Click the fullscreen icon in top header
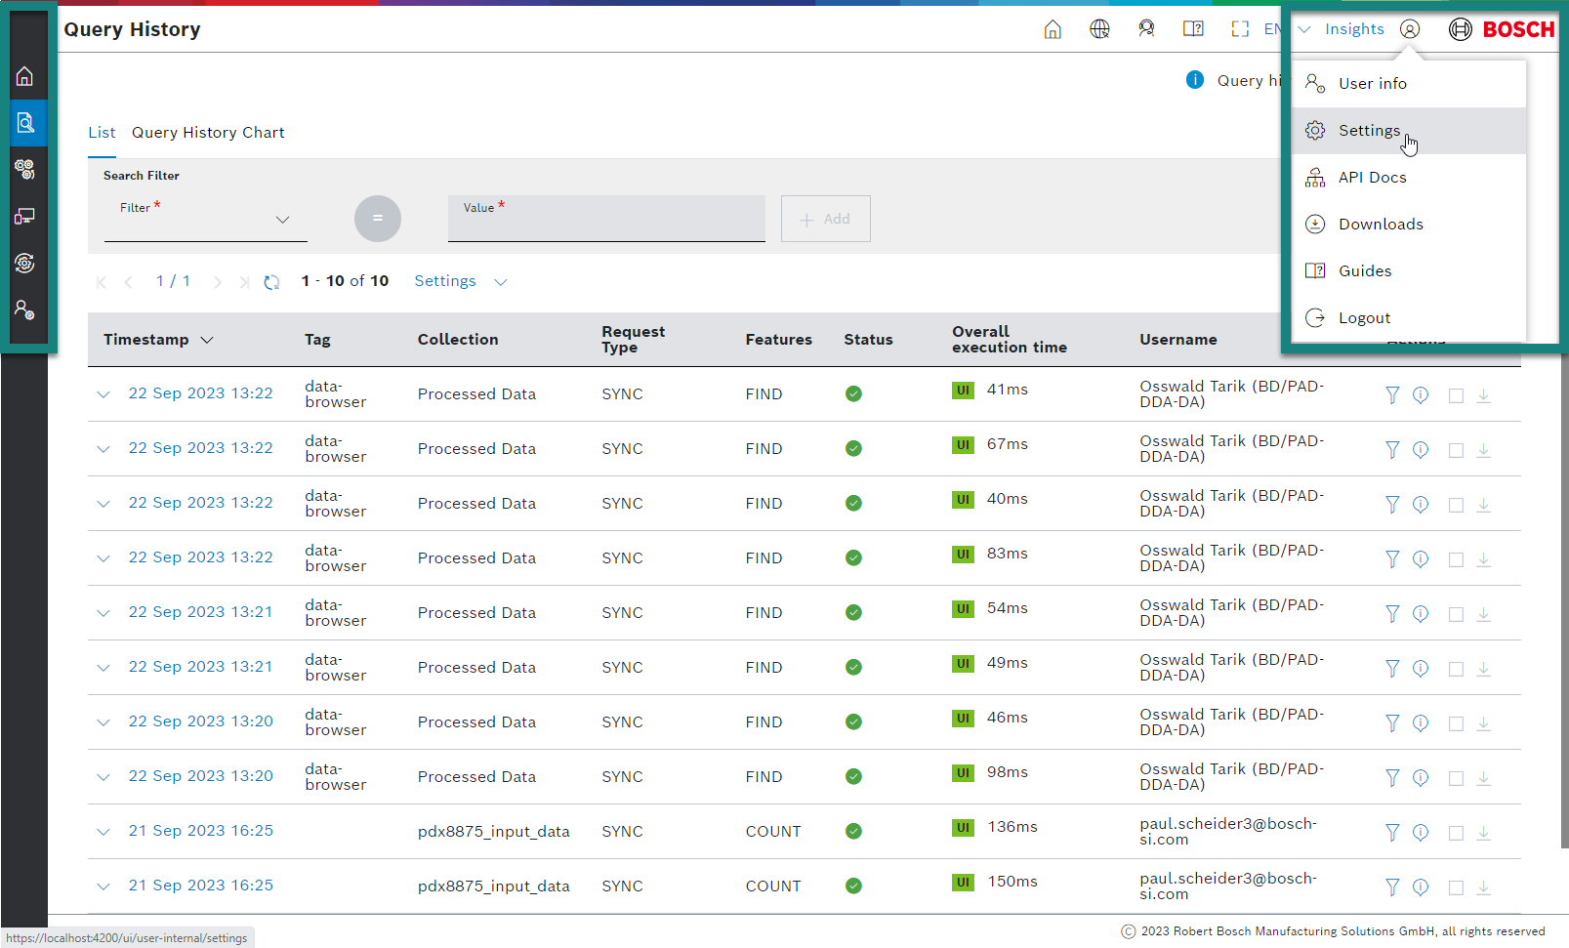The image size is (1569, 948). 1240,29
